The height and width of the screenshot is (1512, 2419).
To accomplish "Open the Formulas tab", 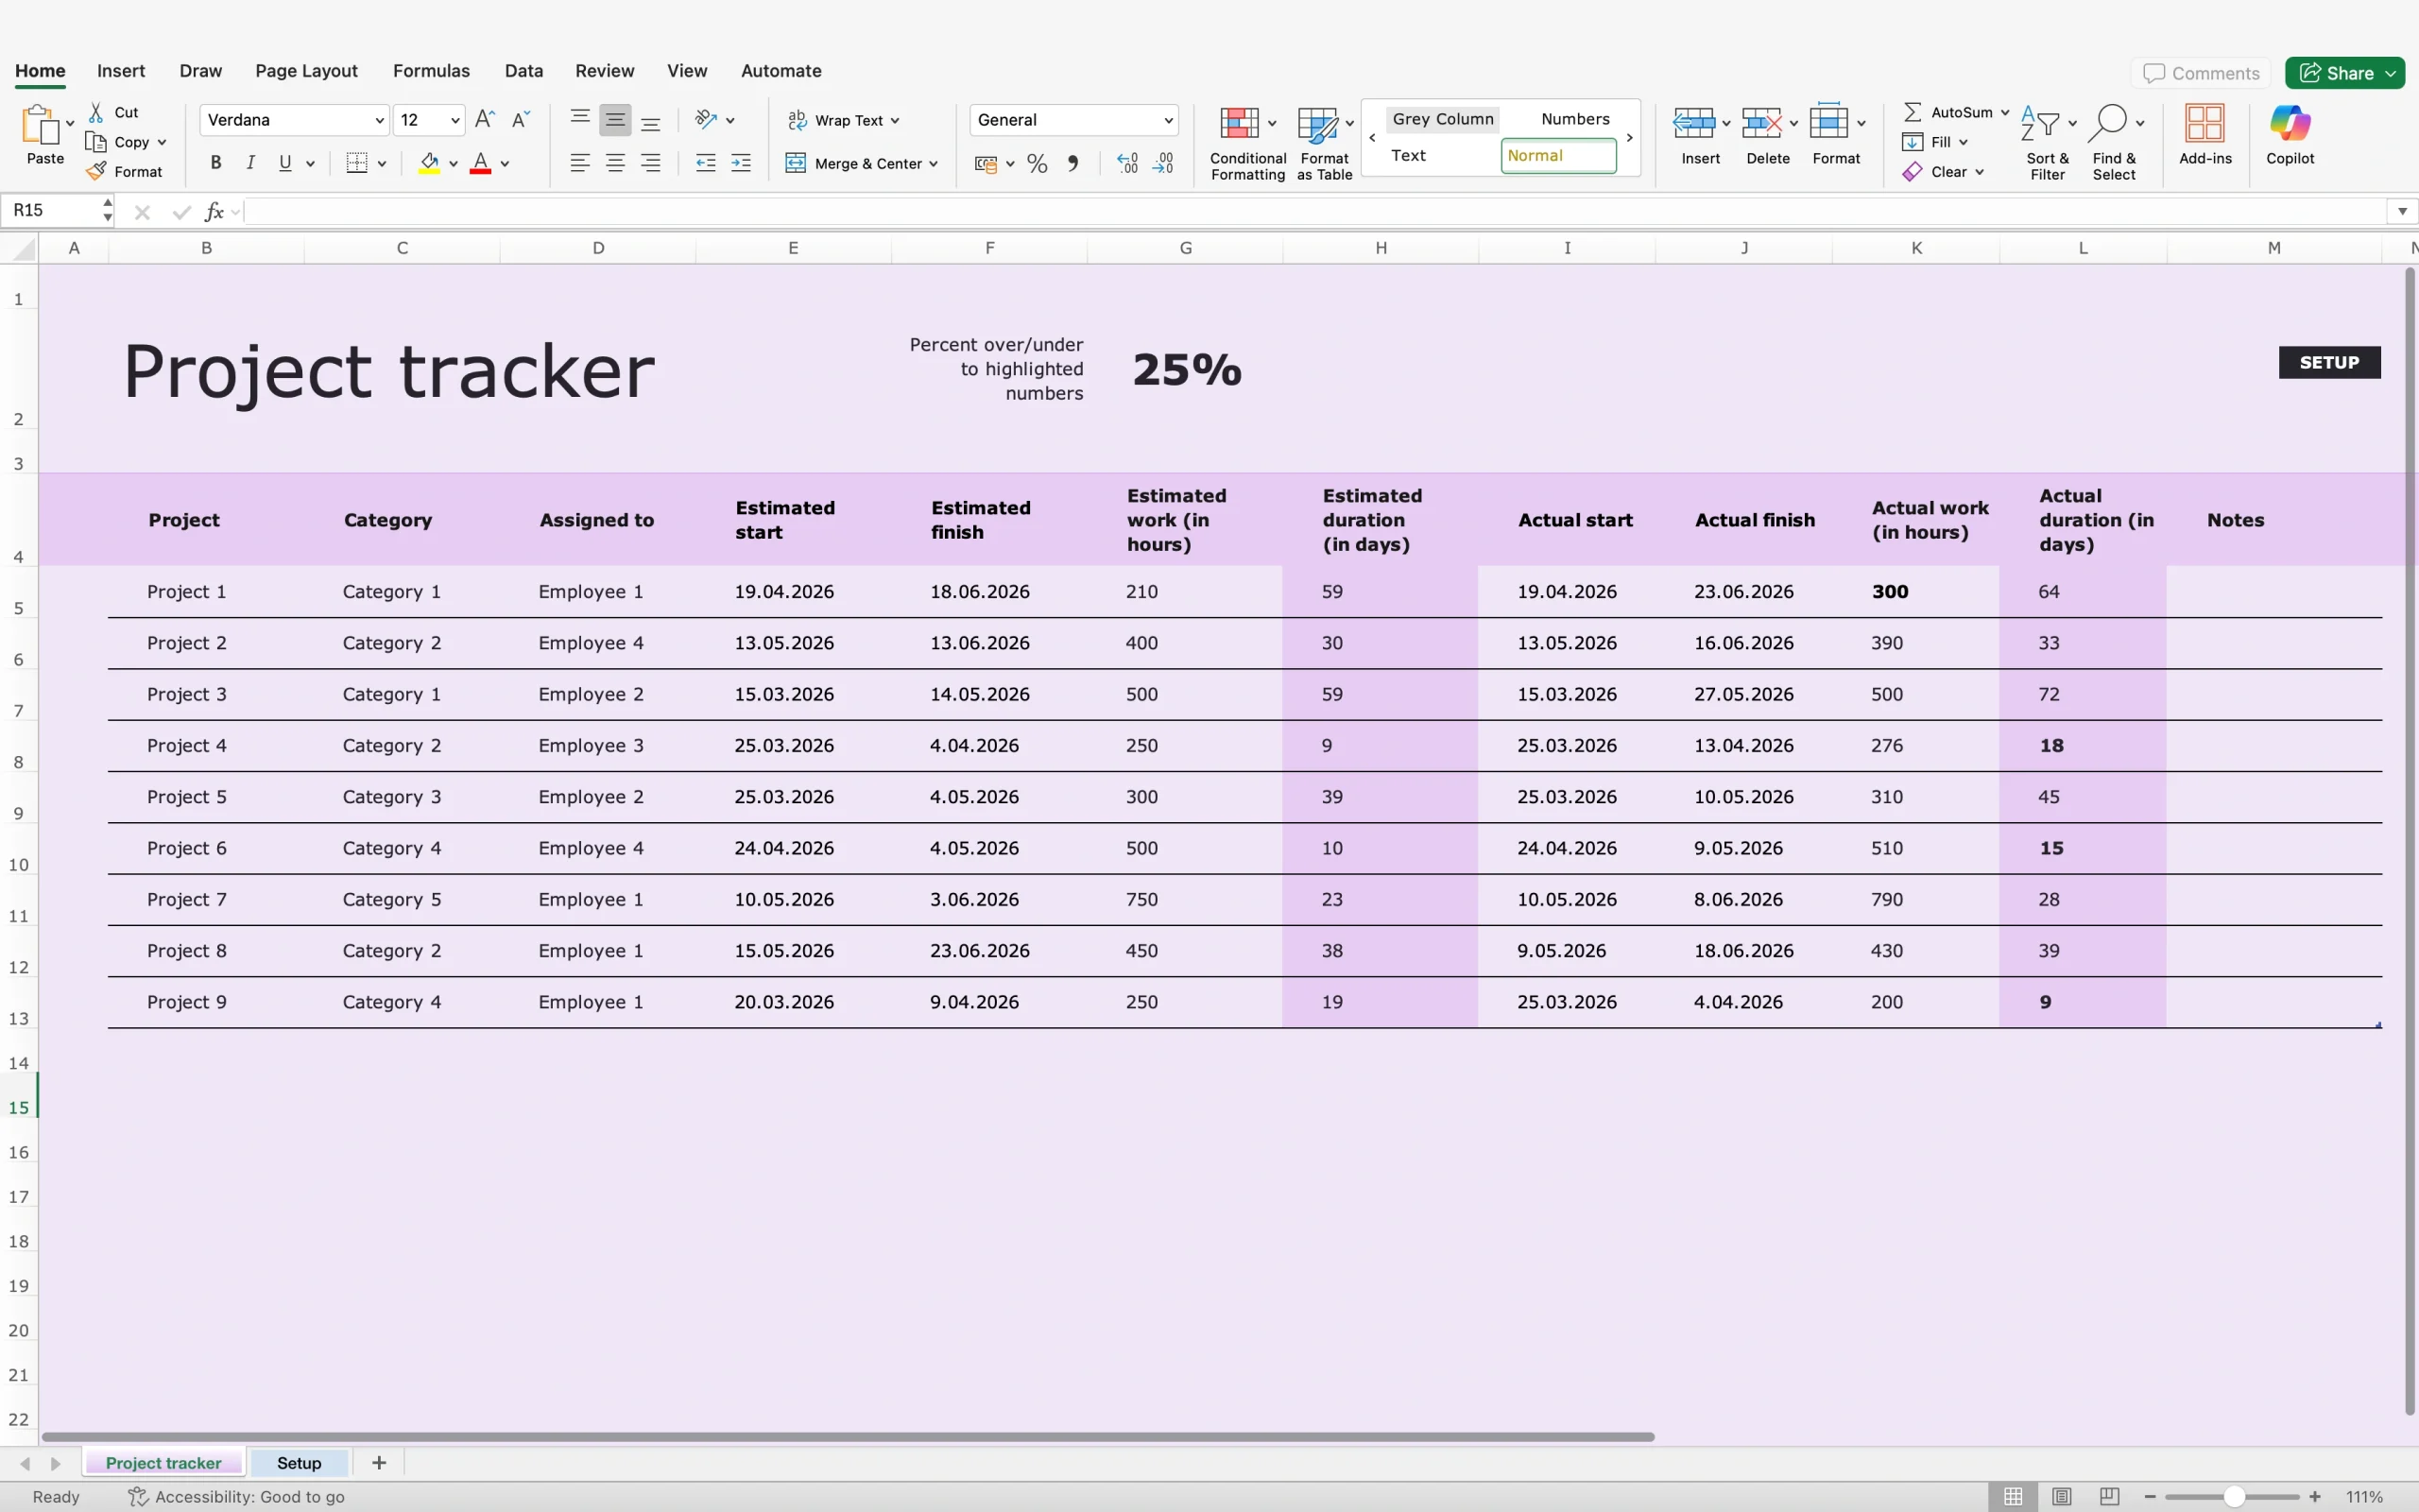I will (431, 71).
